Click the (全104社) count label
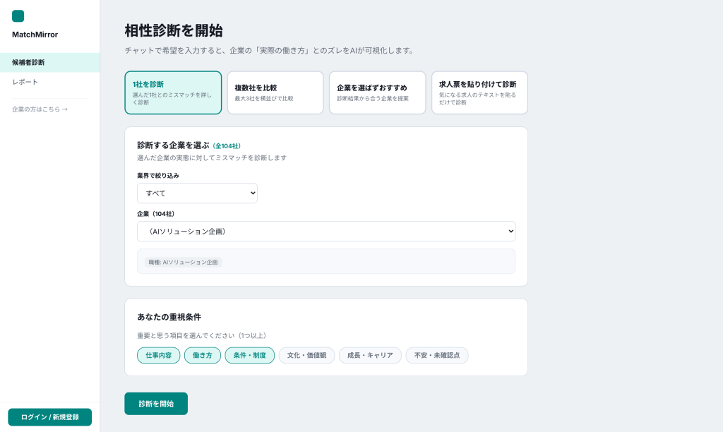The width and height of the screenshot is (723, 432). pos(227,145)
